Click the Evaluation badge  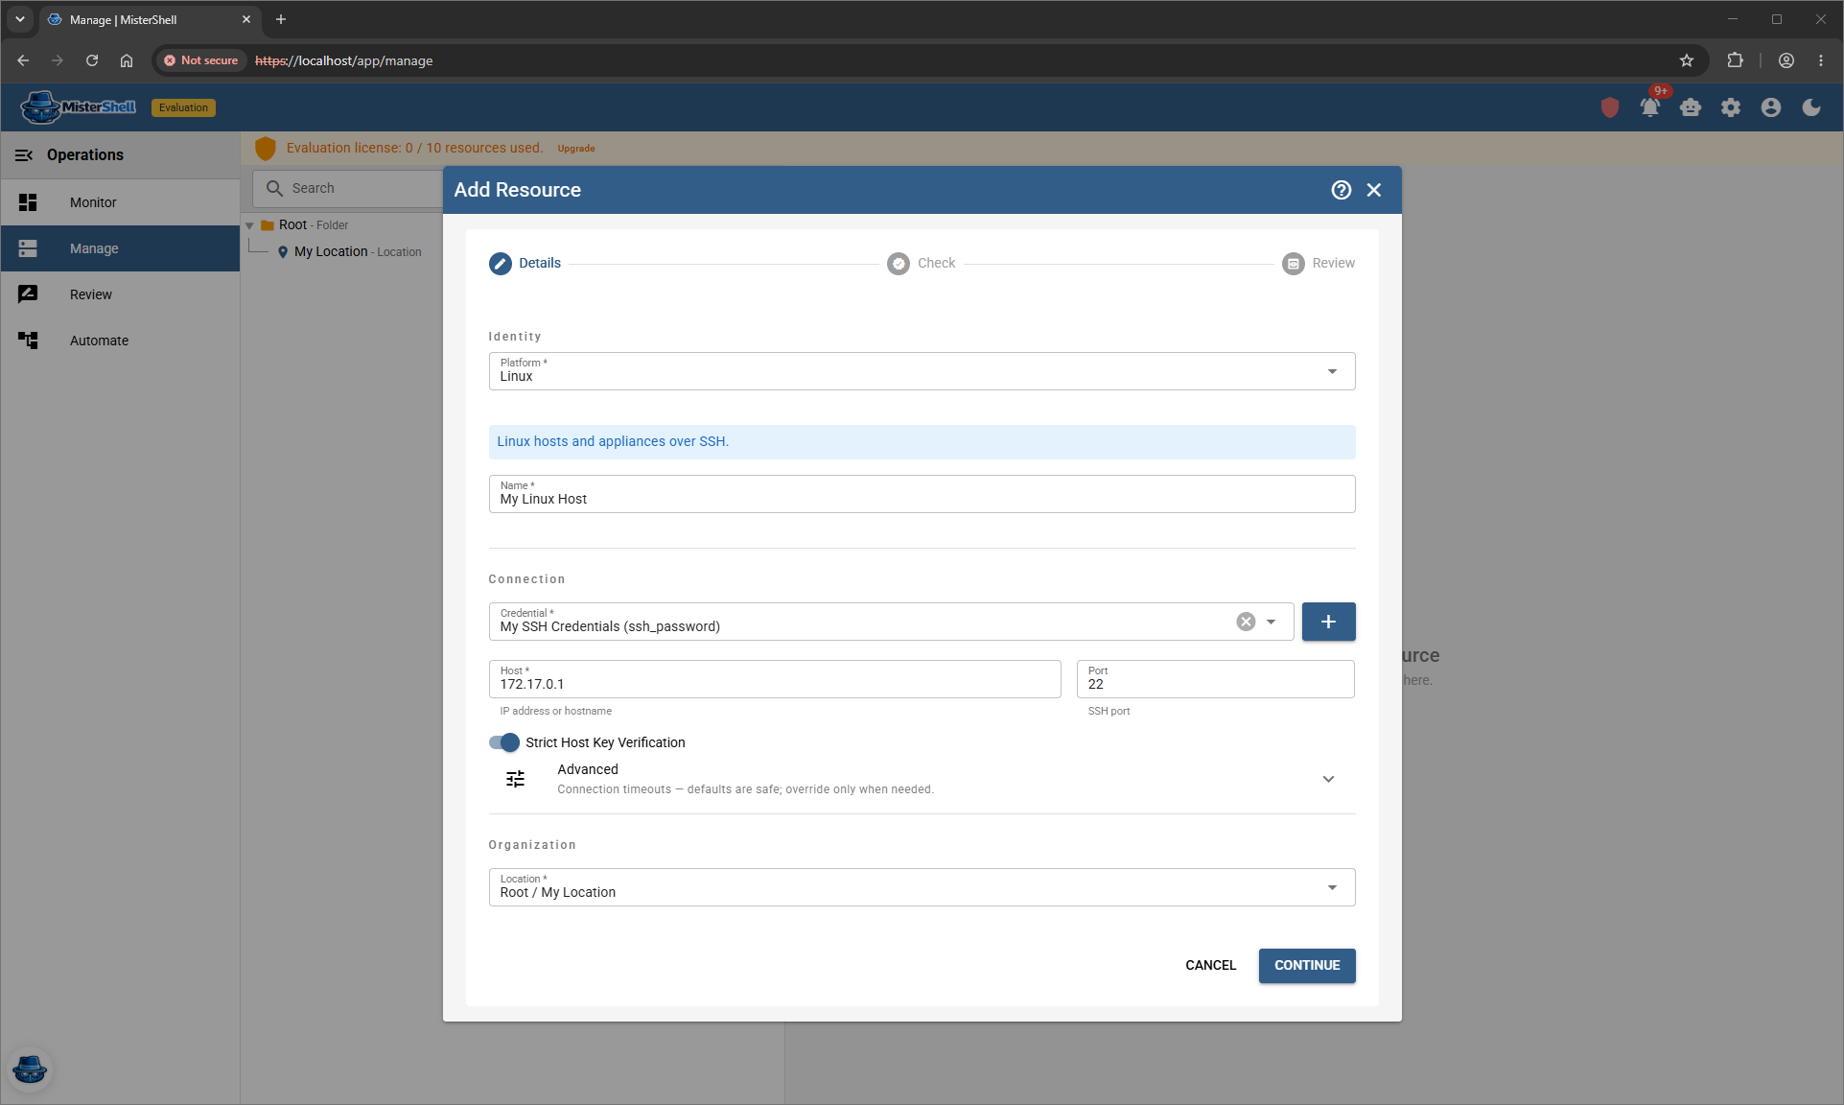click(x=183, y=107)
